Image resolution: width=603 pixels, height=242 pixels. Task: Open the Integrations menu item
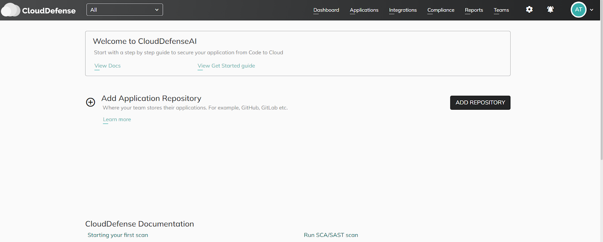coord(403,10)
